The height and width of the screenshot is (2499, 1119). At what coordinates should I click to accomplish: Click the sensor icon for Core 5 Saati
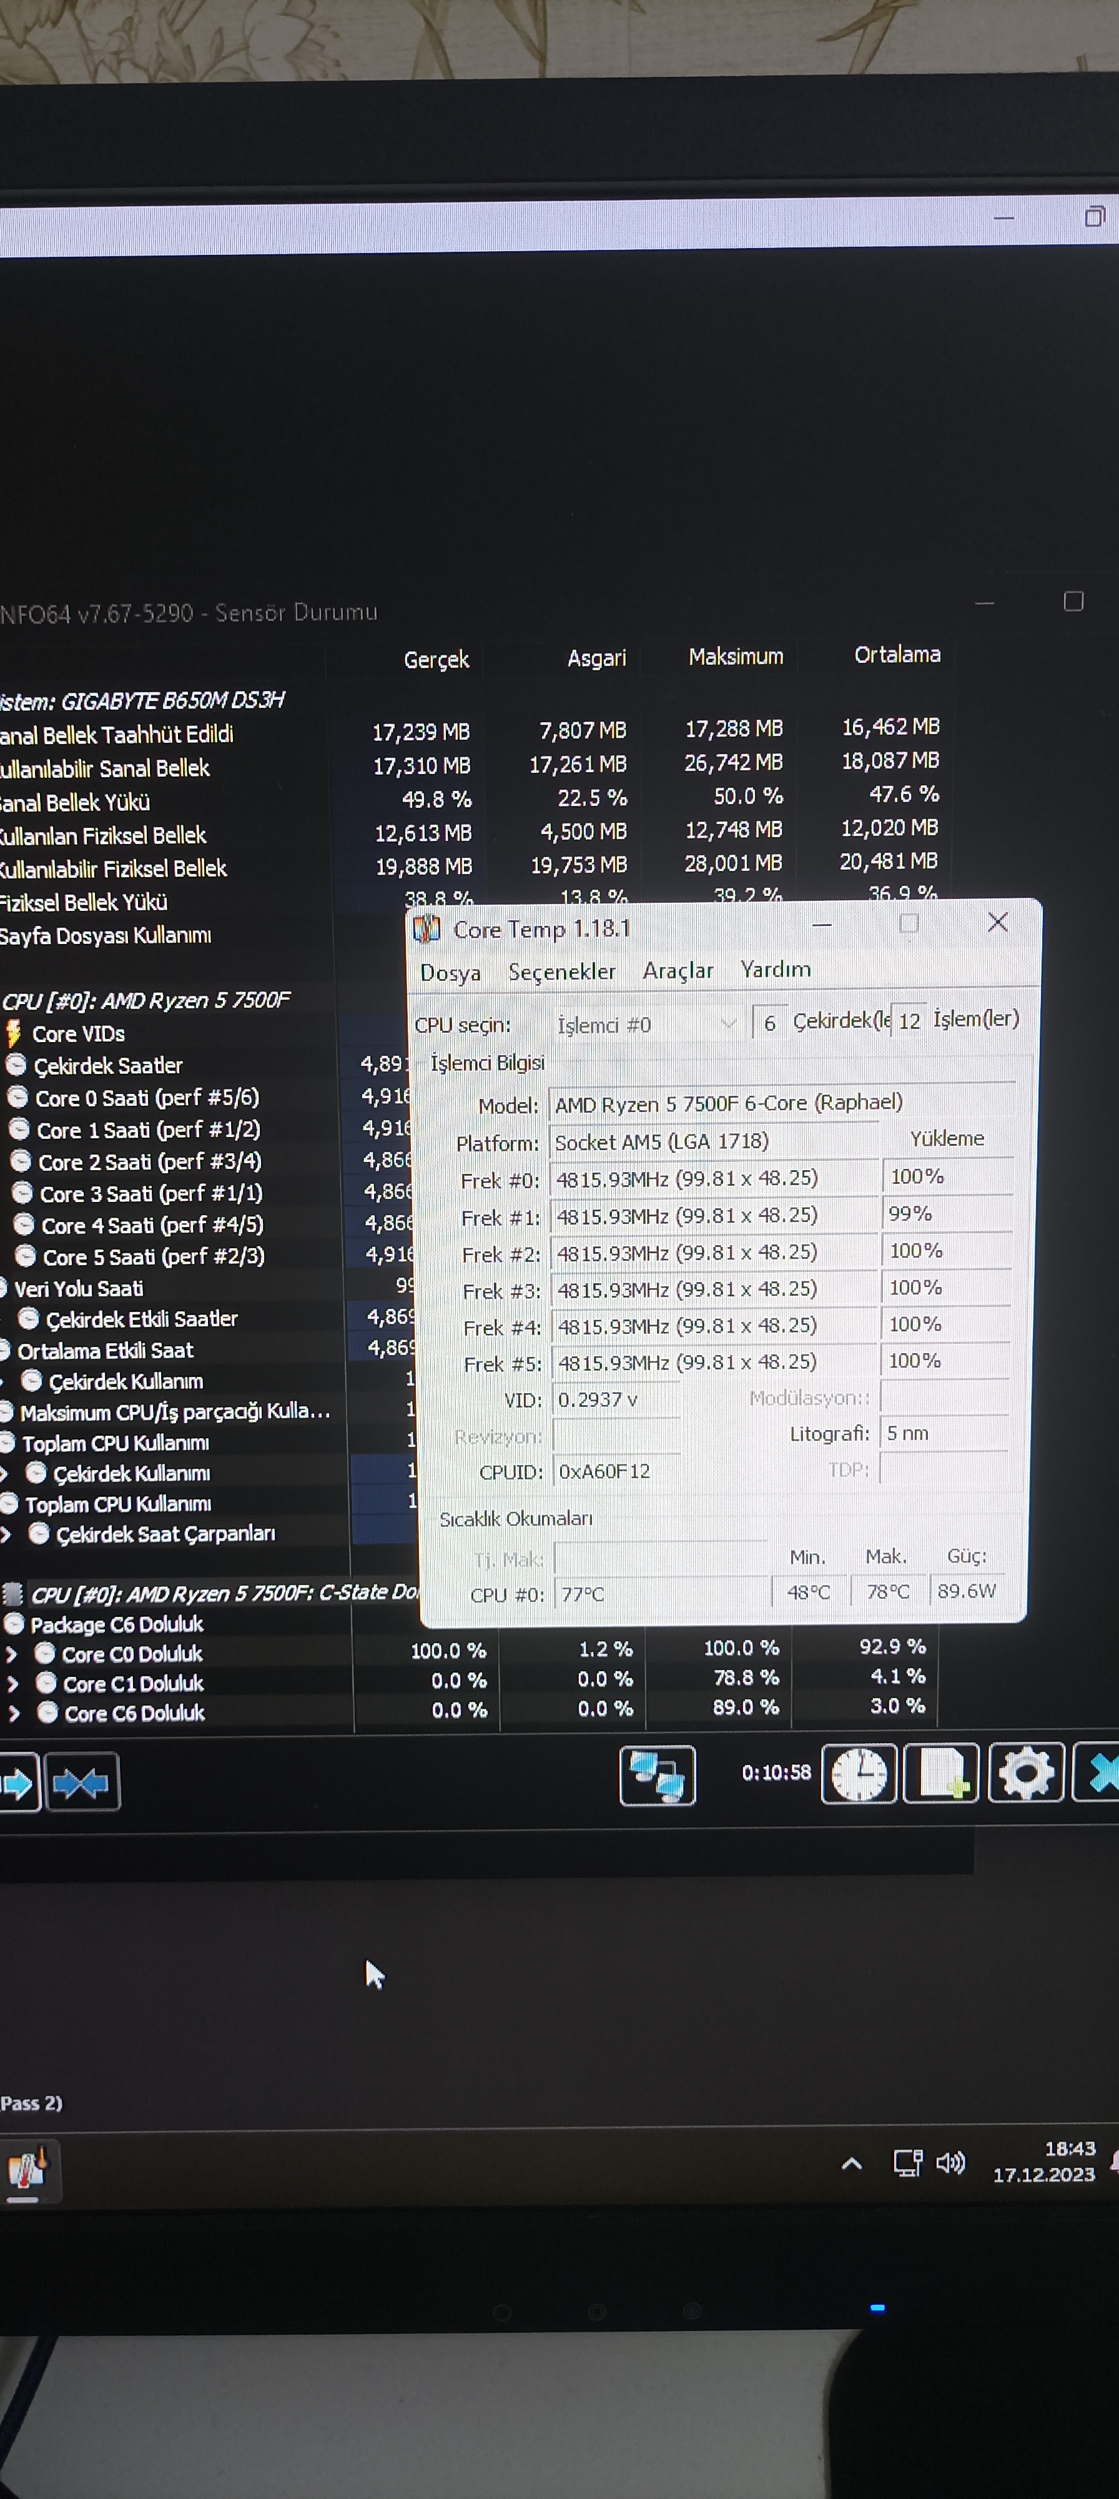click(26, 1255)
